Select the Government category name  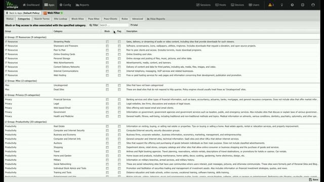coord(60,112)
